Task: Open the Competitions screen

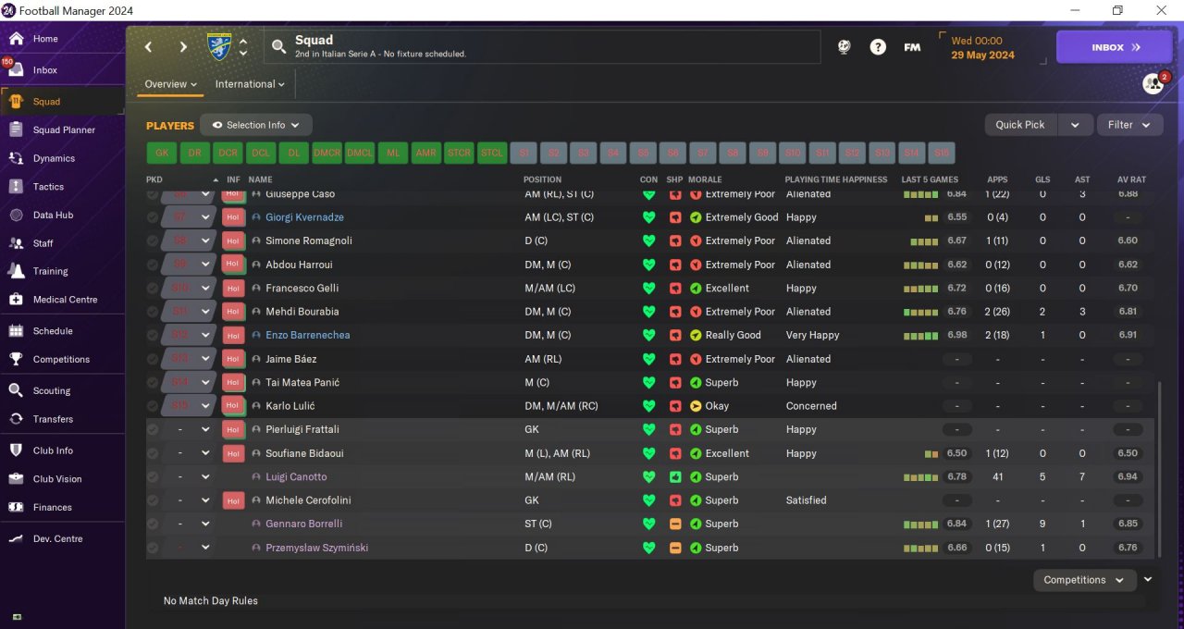Action: [x=62, y=360]
